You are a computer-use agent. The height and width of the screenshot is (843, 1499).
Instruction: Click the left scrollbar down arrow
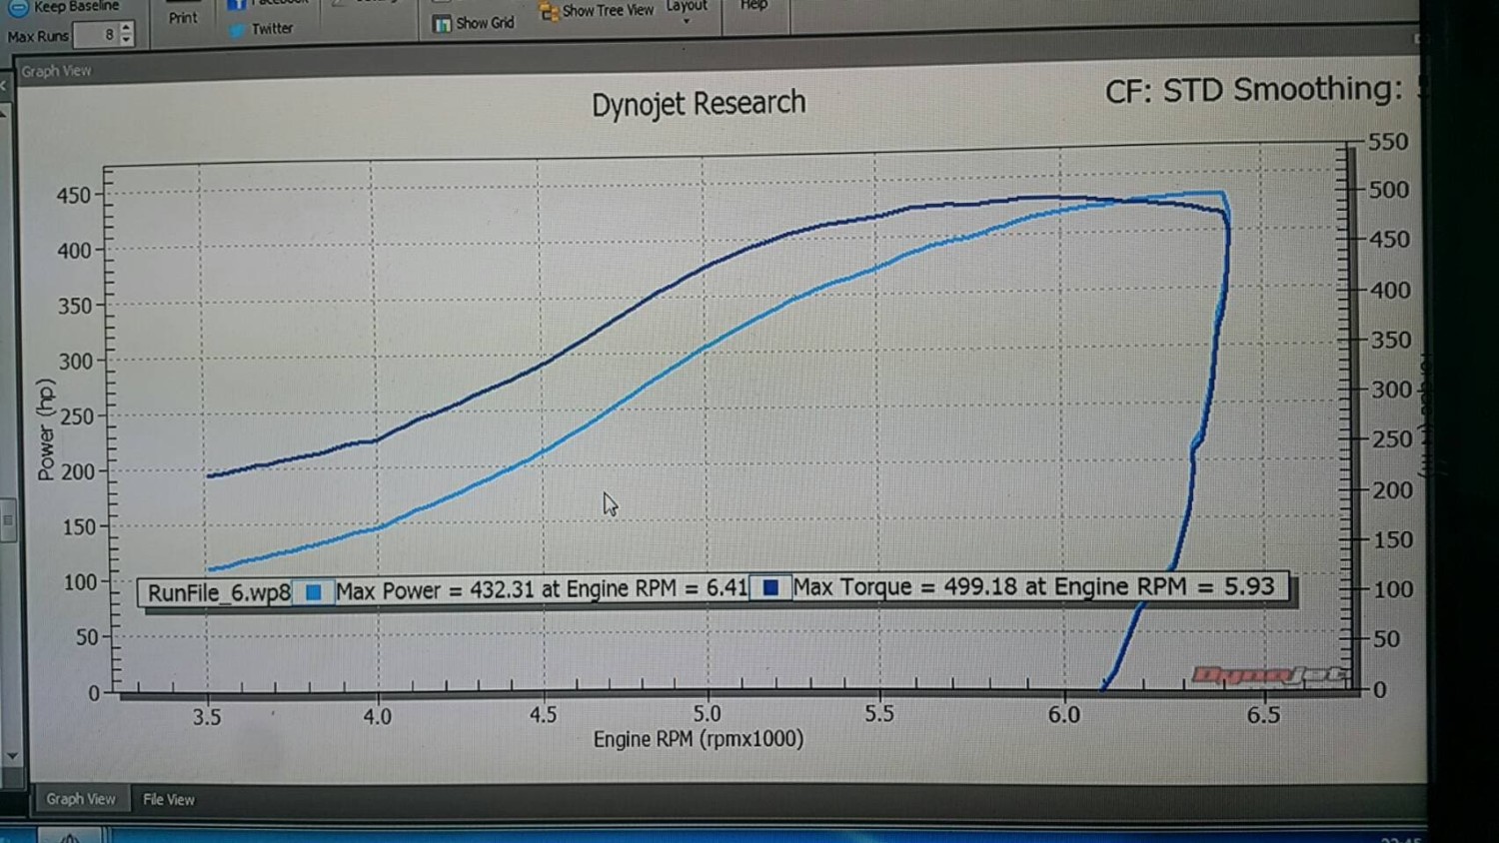click(12, 756)
